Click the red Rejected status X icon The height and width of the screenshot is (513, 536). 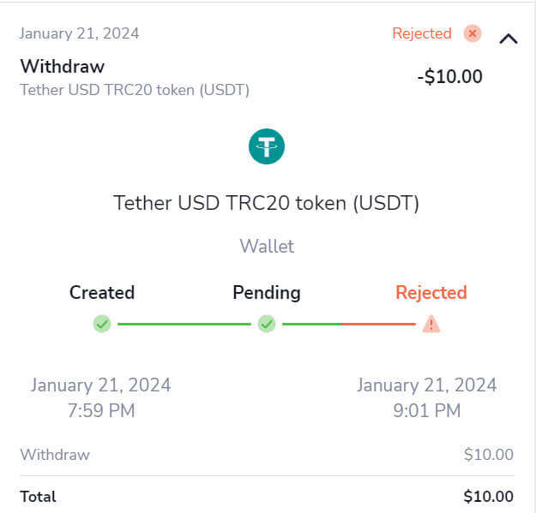point(472,33)
